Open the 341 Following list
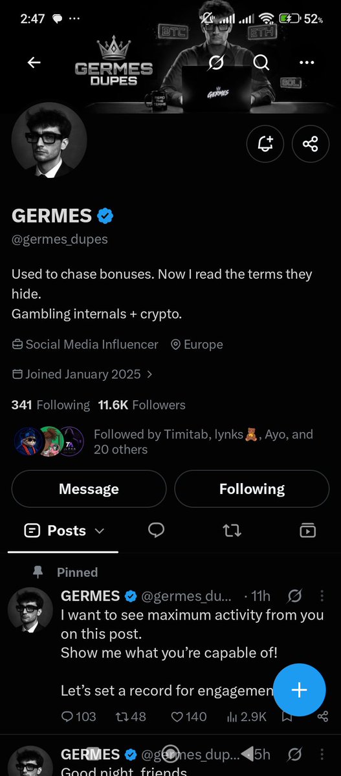Screen dimensions: 341x776 pos(50,405)
